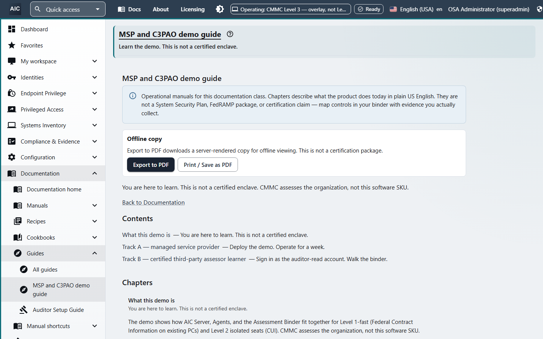
Task: Click the Print / Save as PDF button
Action: point(208,165)
